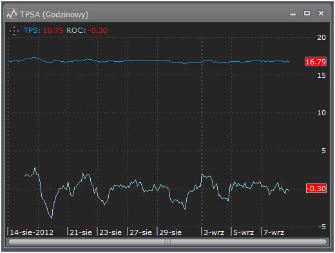Click the -5 value on price axis
Image resolution: width=335 pixels, height=253 pixels.
(x=322, y=227)
